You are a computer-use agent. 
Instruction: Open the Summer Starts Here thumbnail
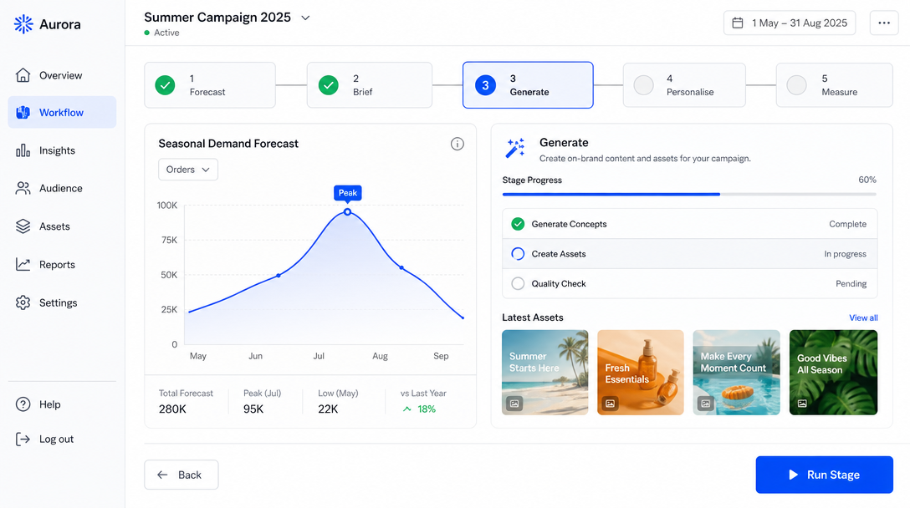(x=545, y=373)
